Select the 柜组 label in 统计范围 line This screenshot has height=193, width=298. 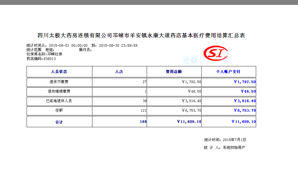point(50,50)
